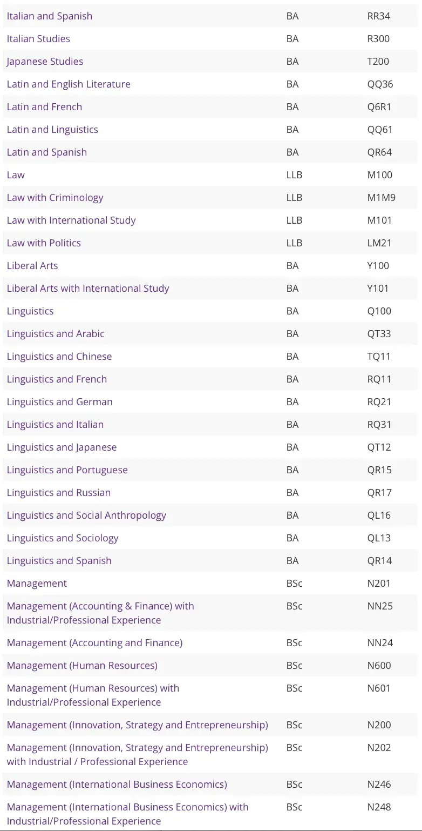
Task: Click the Japanese Studies course link
Action: click(45, 62)
